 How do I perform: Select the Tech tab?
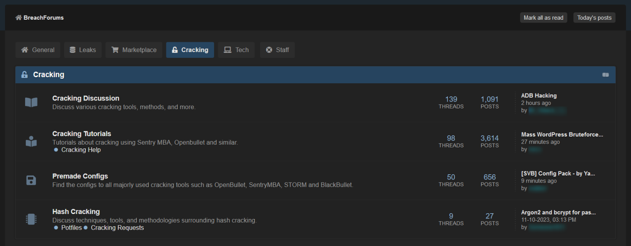click(236, 50)
